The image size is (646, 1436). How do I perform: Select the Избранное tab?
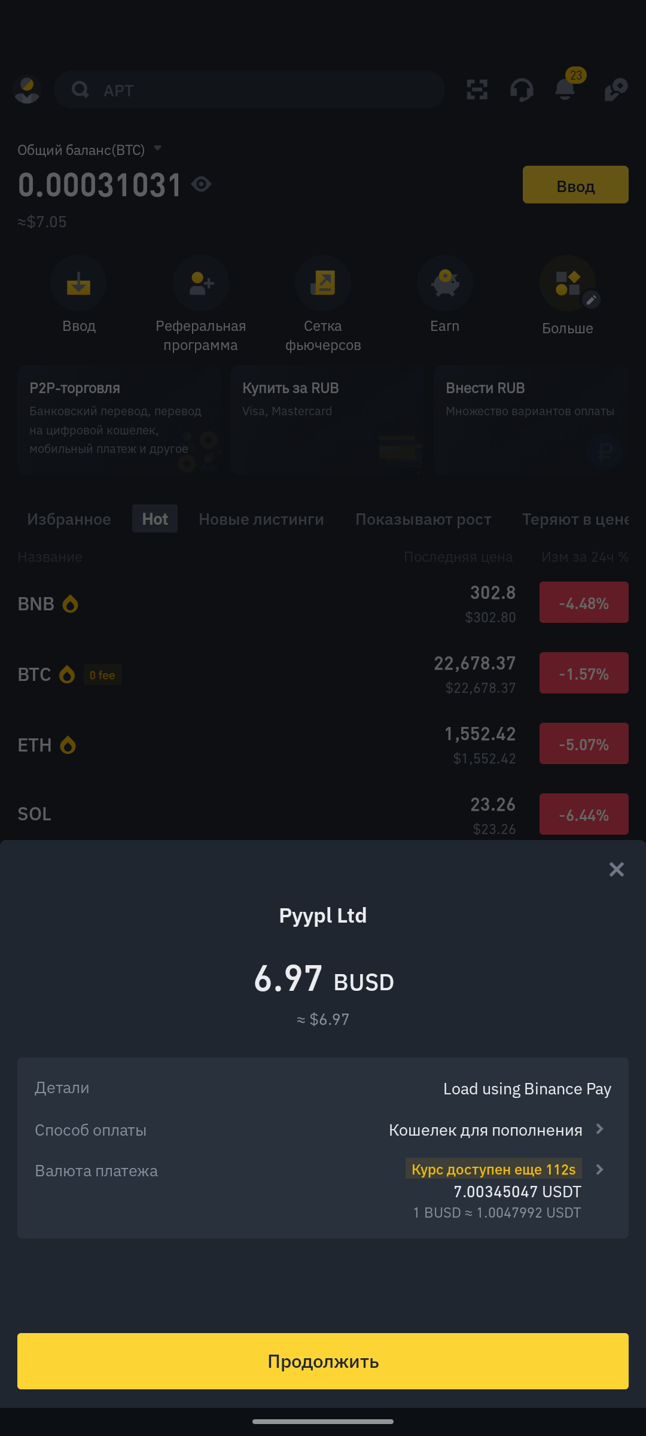click(69, 519)
